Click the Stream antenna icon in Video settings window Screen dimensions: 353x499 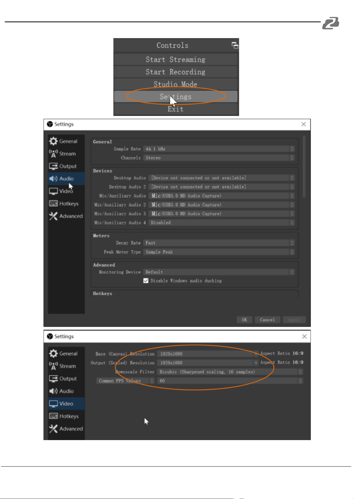(53, 366)
